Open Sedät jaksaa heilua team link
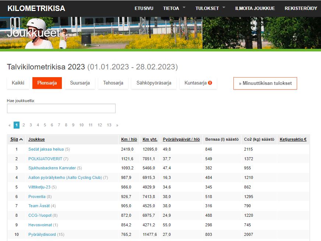321x241 pixels. point(46,150)
